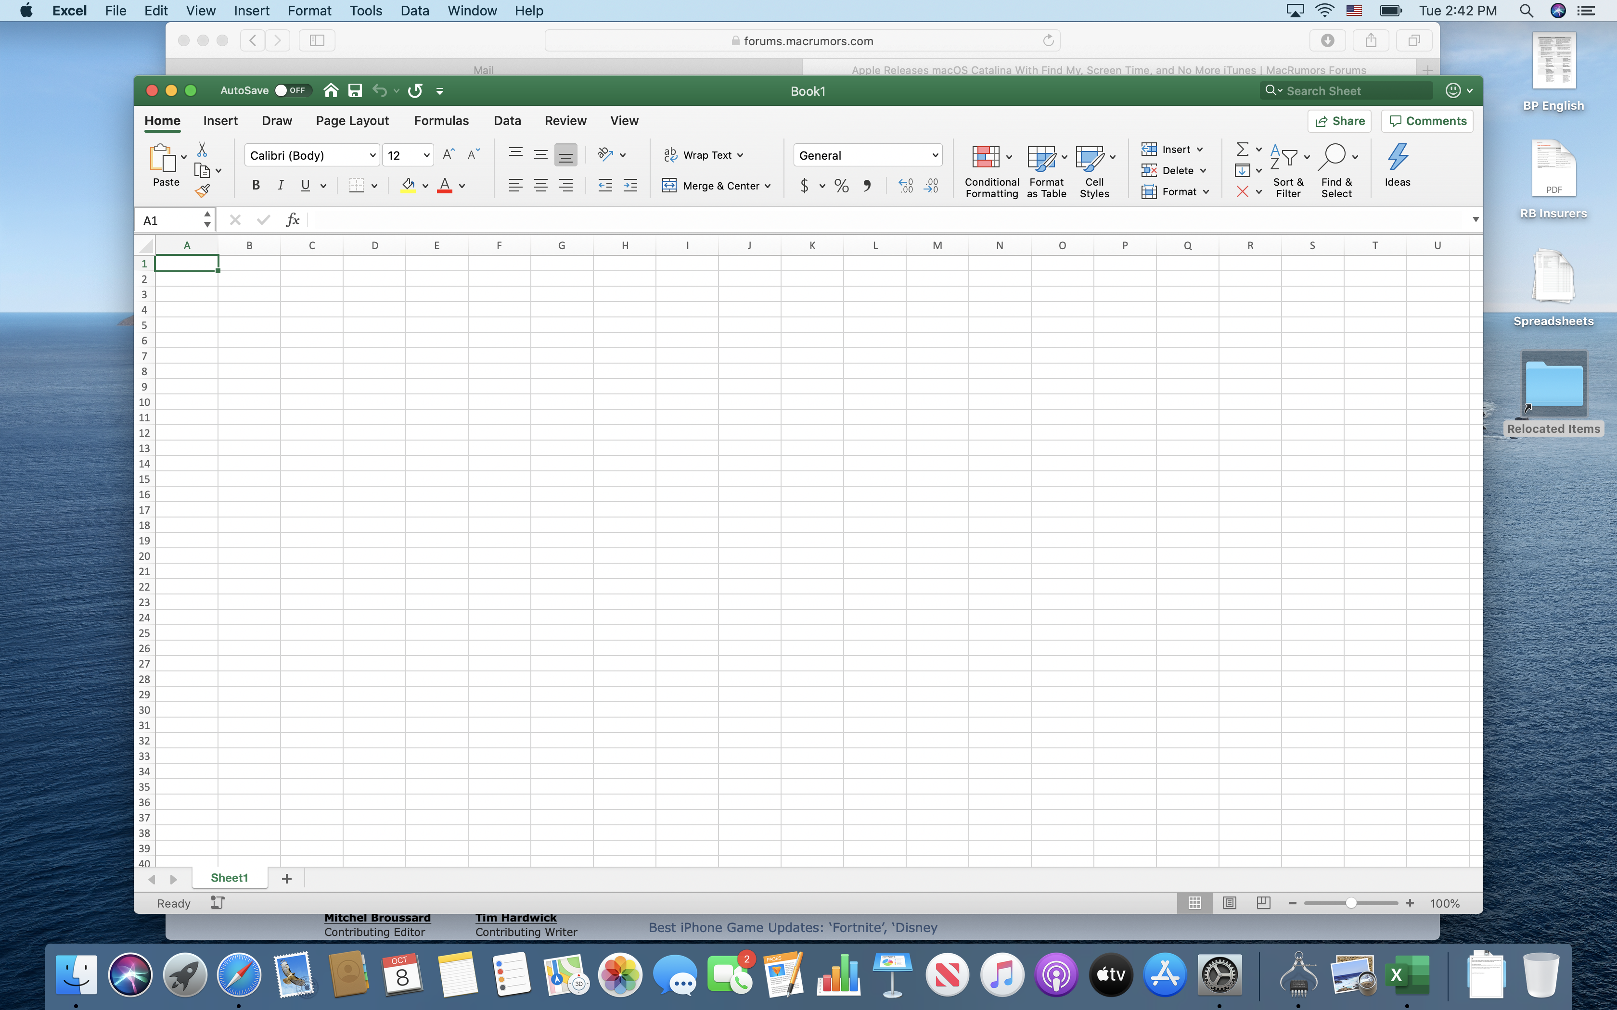Open the General number format dropdown

point(867,155)
